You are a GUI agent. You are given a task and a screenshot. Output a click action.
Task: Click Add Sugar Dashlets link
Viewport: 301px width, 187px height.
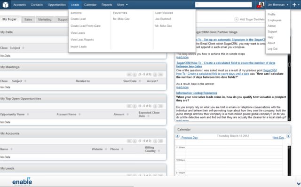click(252, 19)
